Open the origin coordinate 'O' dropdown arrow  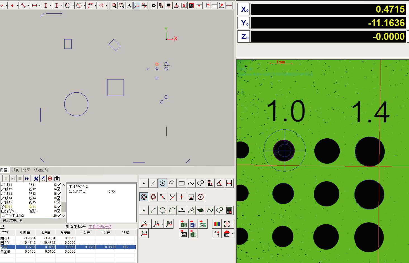[150, 224]
